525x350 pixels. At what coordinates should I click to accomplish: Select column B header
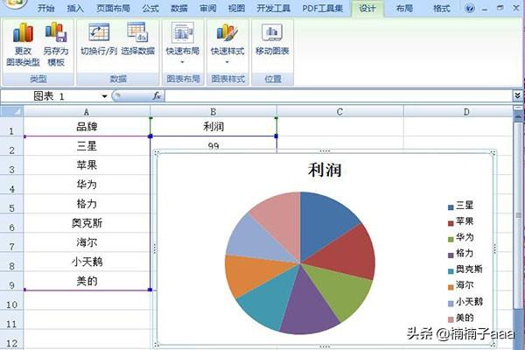[213, 111]
